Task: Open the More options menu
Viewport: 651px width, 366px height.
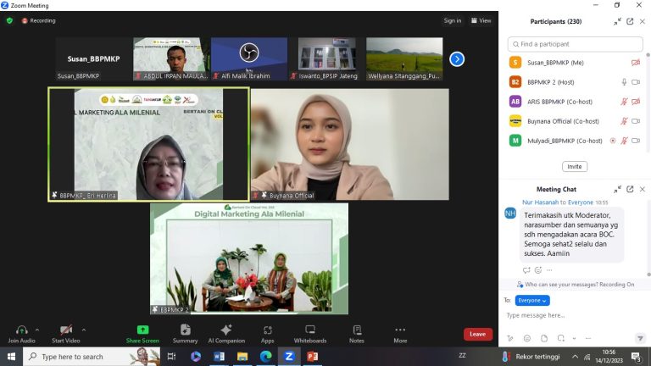Action: [x=400, y=334]
